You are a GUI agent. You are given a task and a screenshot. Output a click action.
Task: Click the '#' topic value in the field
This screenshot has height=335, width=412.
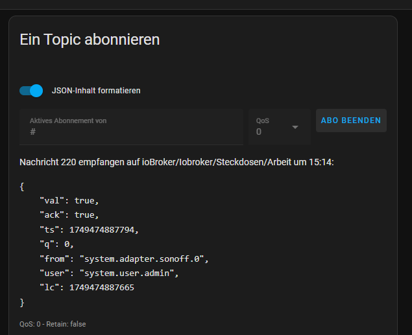point(33,132)
